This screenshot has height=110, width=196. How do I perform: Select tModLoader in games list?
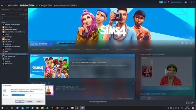[x=9, y=64]
